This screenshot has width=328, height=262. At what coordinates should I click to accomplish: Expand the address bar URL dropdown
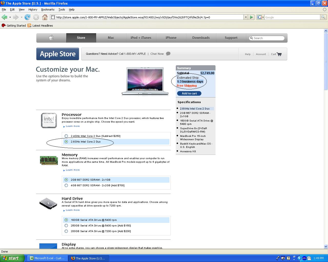coord(246,17)
